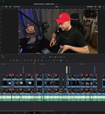The image size is (105, 114).
Task: Click the Transform overlay tool icon
Action: pyautogui.click(x=3, y=57)
